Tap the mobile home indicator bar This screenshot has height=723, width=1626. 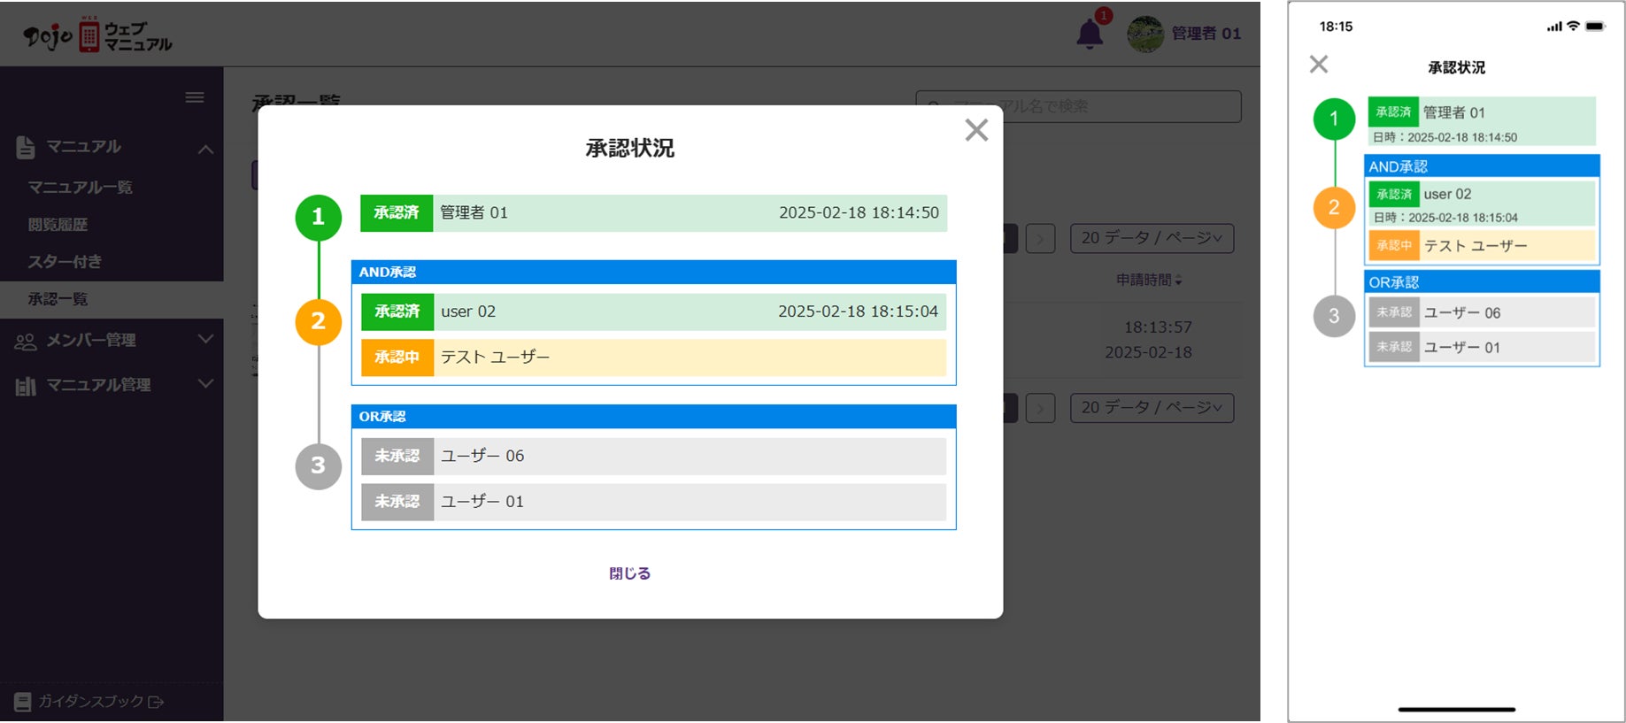tap(1456, 709)
